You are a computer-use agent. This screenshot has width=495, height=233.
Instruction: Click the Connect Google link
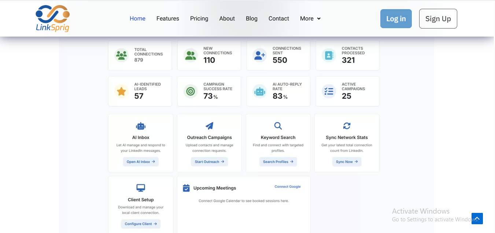287,187
